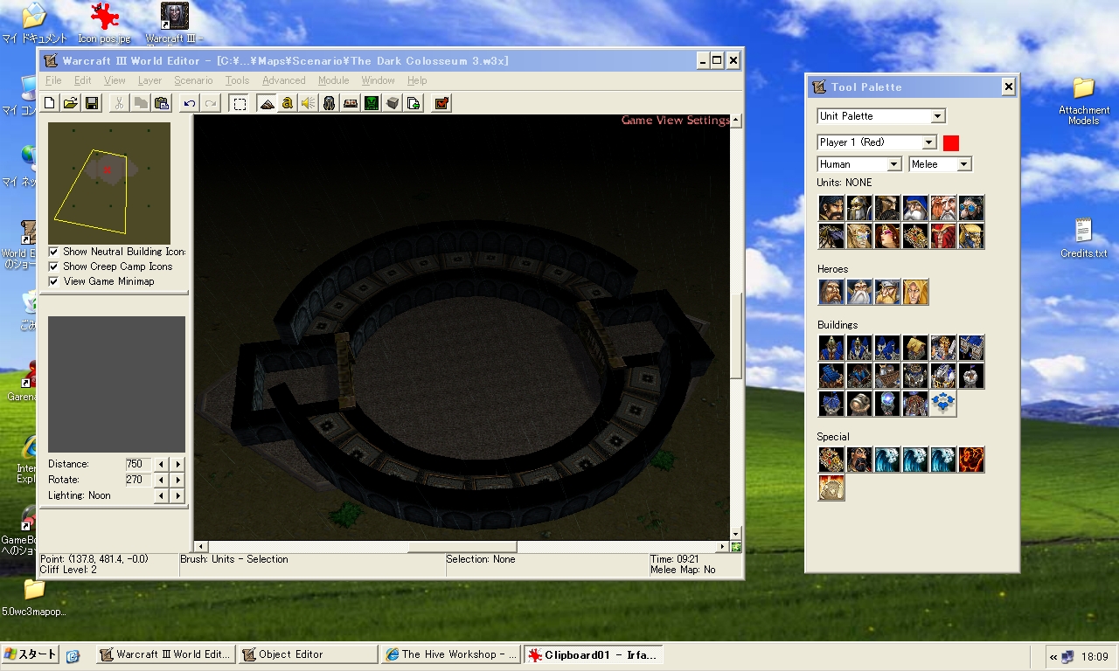Open the Module menu
This screenshot has width=1119, height=671.
click(x=333, y=80)
